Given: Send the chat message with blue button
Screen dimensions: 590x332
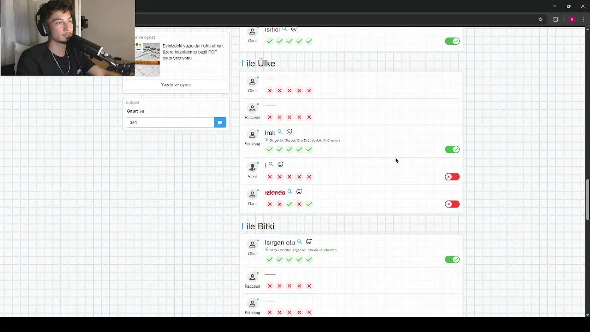Looking at the screenshot, I should [x=220, y=122].
